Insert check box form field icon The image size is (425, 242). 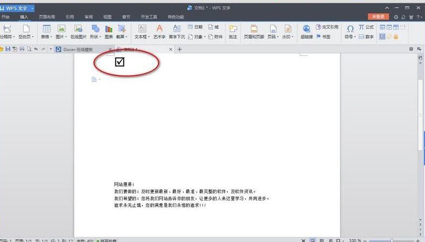[389, 27]
